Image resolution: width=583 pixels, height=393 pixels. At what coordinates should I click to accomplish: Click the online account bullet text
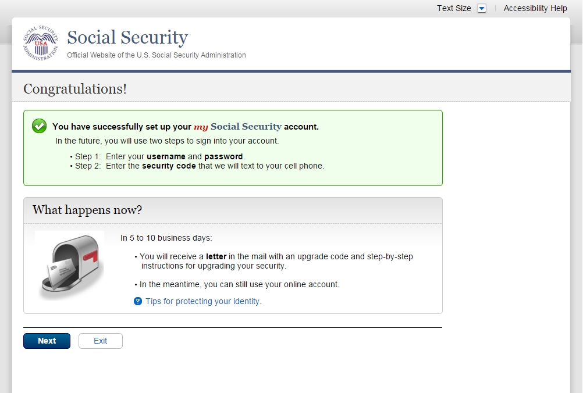coord(239,284)
